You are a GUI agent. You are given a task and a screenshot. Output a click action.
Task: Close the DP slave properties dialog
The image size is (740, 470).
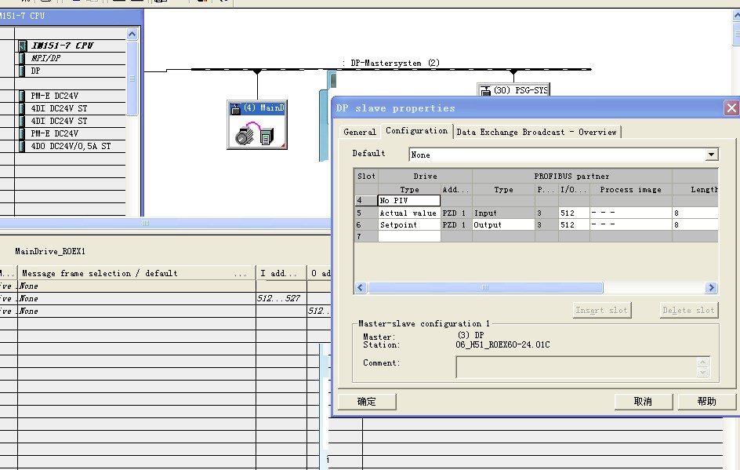coord(731,108)
